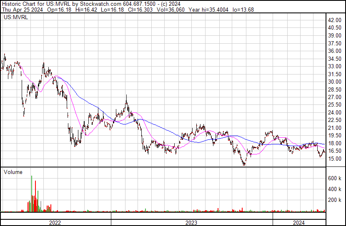
Task: Click the Volume panel label
Action: [13, 172]
